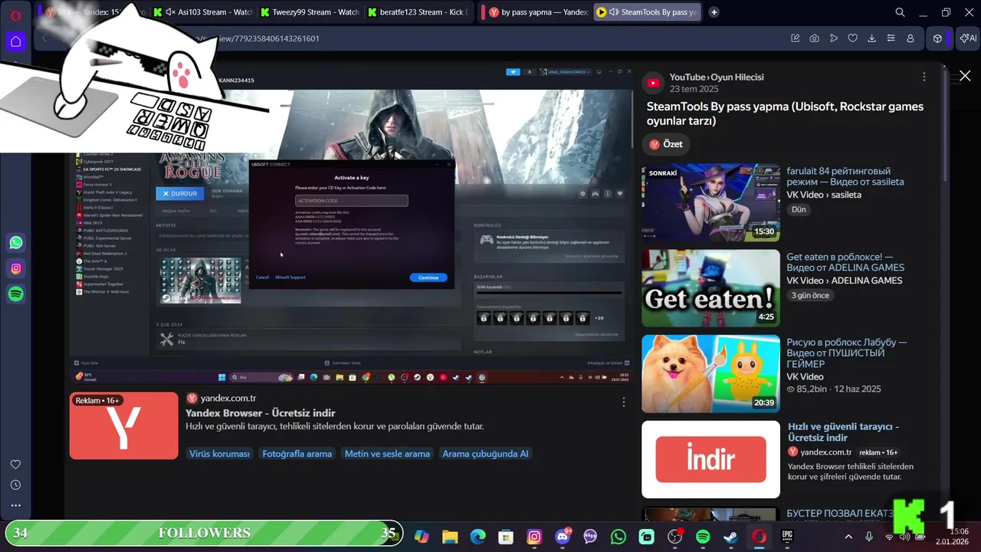This screenshot has width=981, height=552.
Task: Expand the system tray hidden icons
Action: (848, 537)
